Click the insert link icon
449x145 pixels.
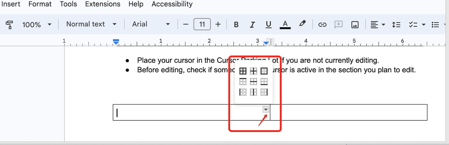322,25
